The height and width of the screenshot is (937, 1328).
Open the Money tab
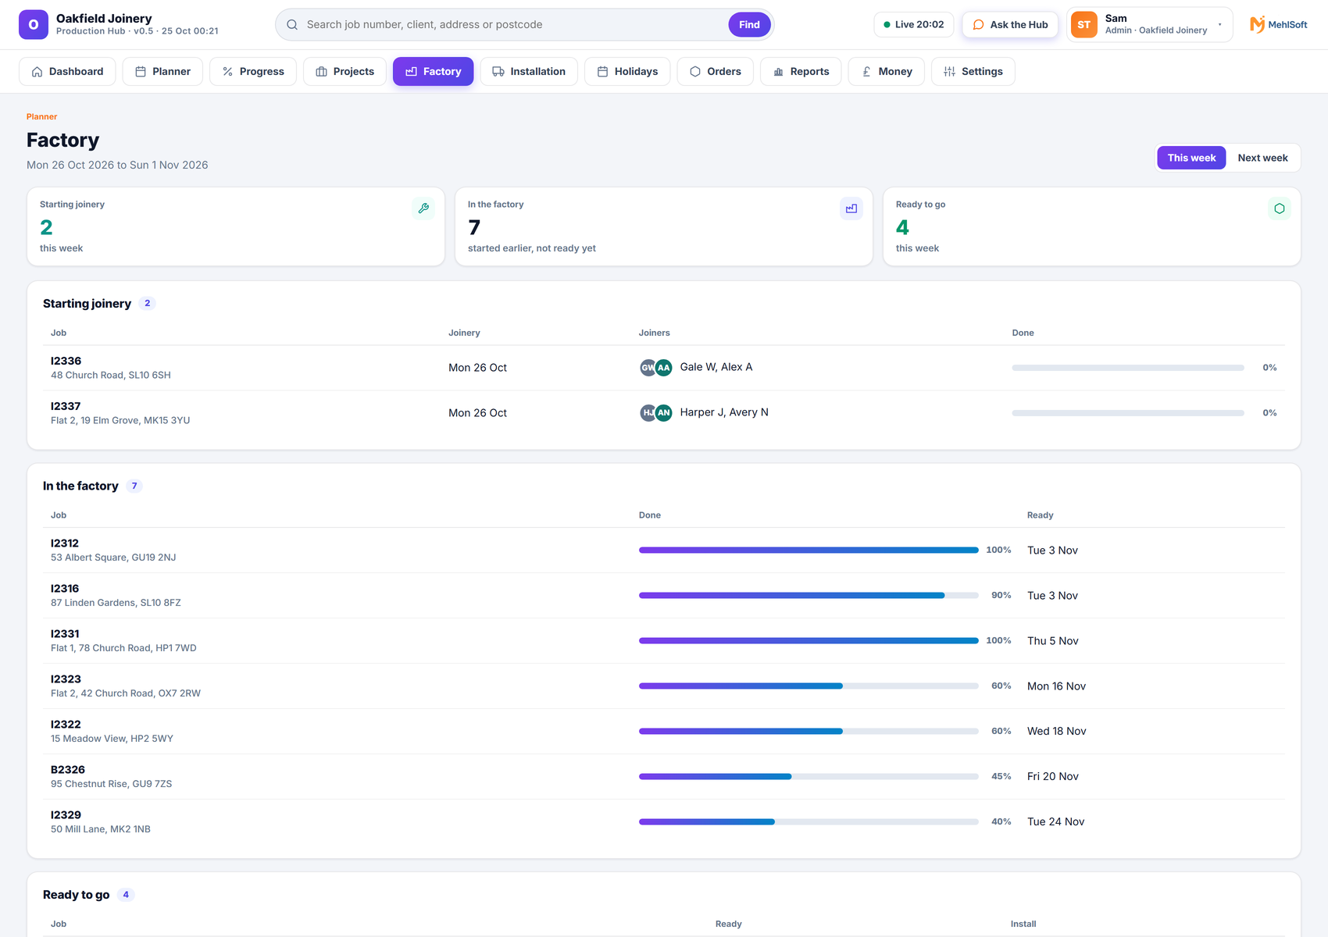(x=887, y=71)
